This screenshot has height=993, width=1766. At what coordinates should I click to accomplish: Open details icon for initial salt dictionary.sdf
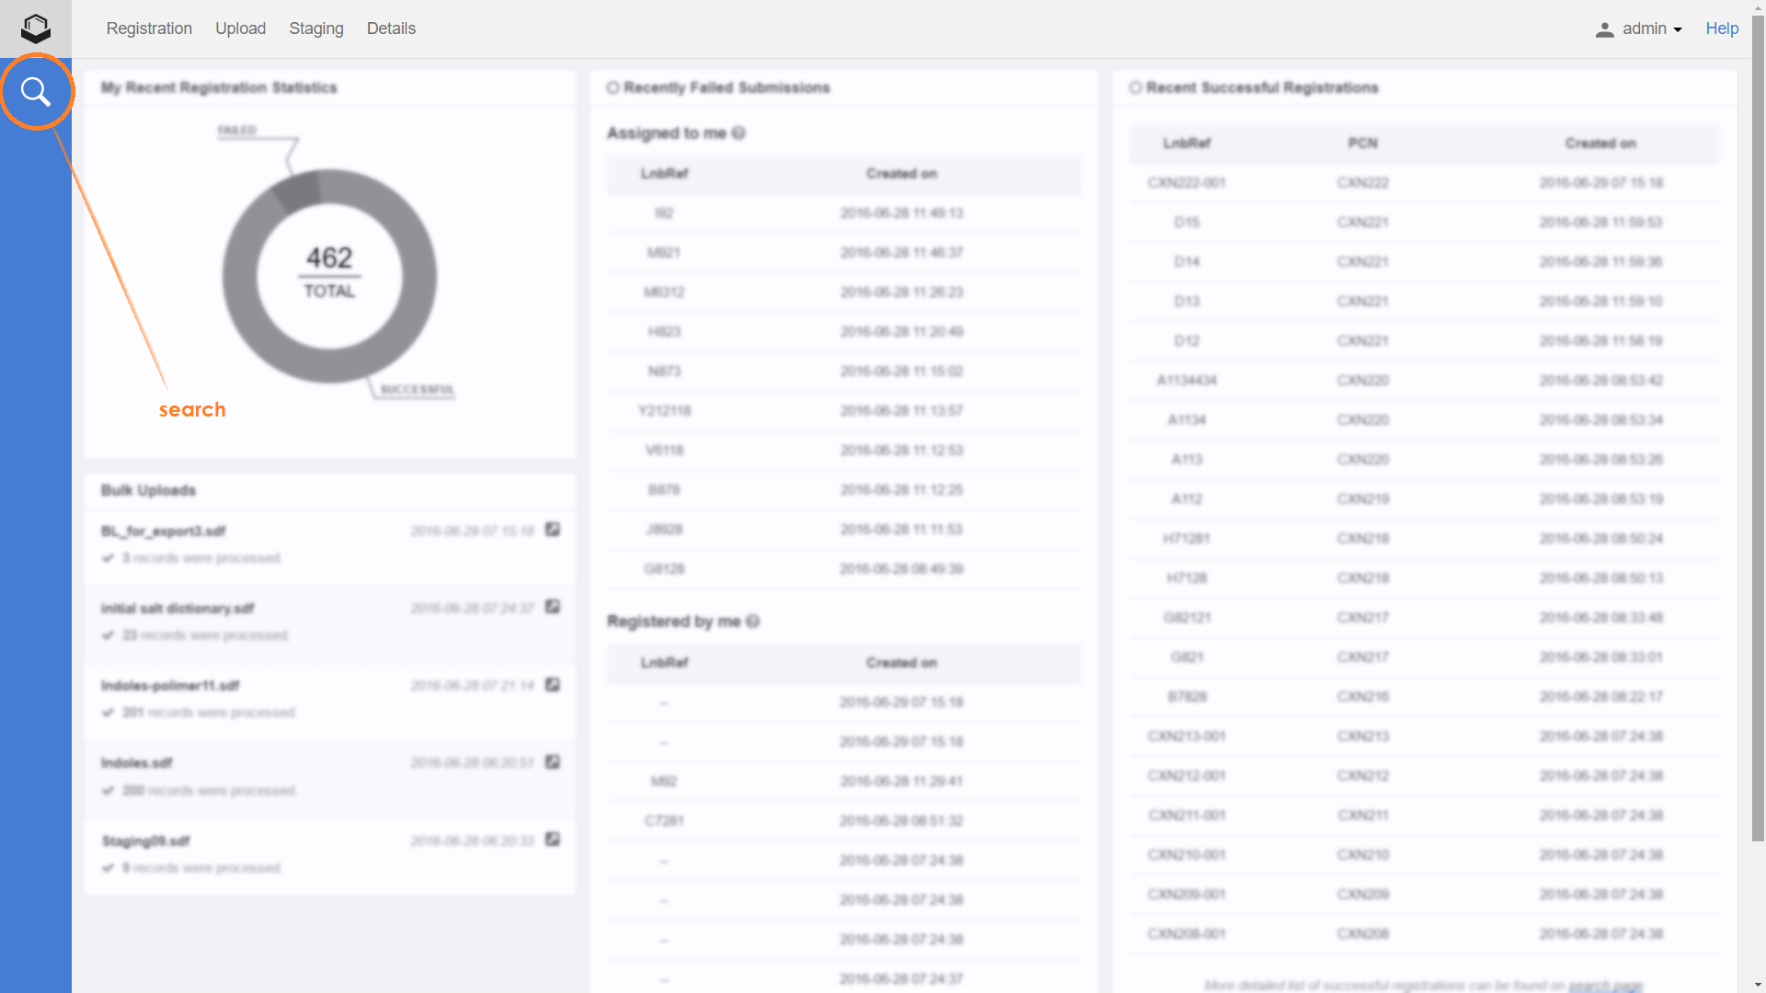pos(553,607)
